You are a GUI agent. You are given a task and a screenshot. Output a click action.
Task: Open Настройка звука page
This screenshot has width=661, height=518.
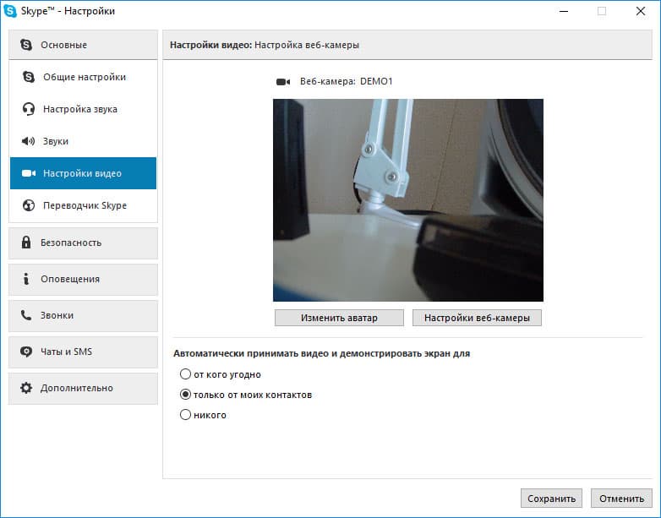tap(83, 109)
